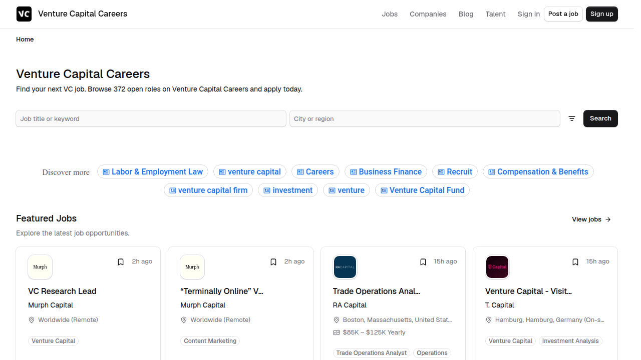Click the Search button
641x360 pixels.
600,118
